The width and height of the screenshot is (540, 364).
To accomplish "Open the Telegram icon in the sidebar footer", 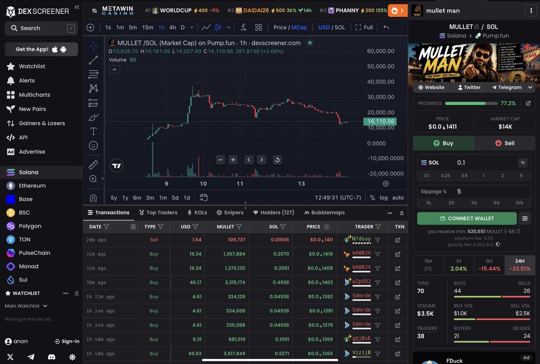I will click(x=31, y=357).
